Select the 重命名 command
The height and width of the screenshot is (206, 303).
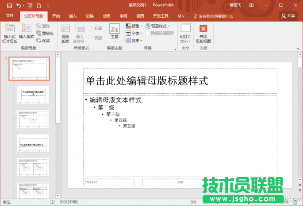pyautogui.click(x=45, y=33)
